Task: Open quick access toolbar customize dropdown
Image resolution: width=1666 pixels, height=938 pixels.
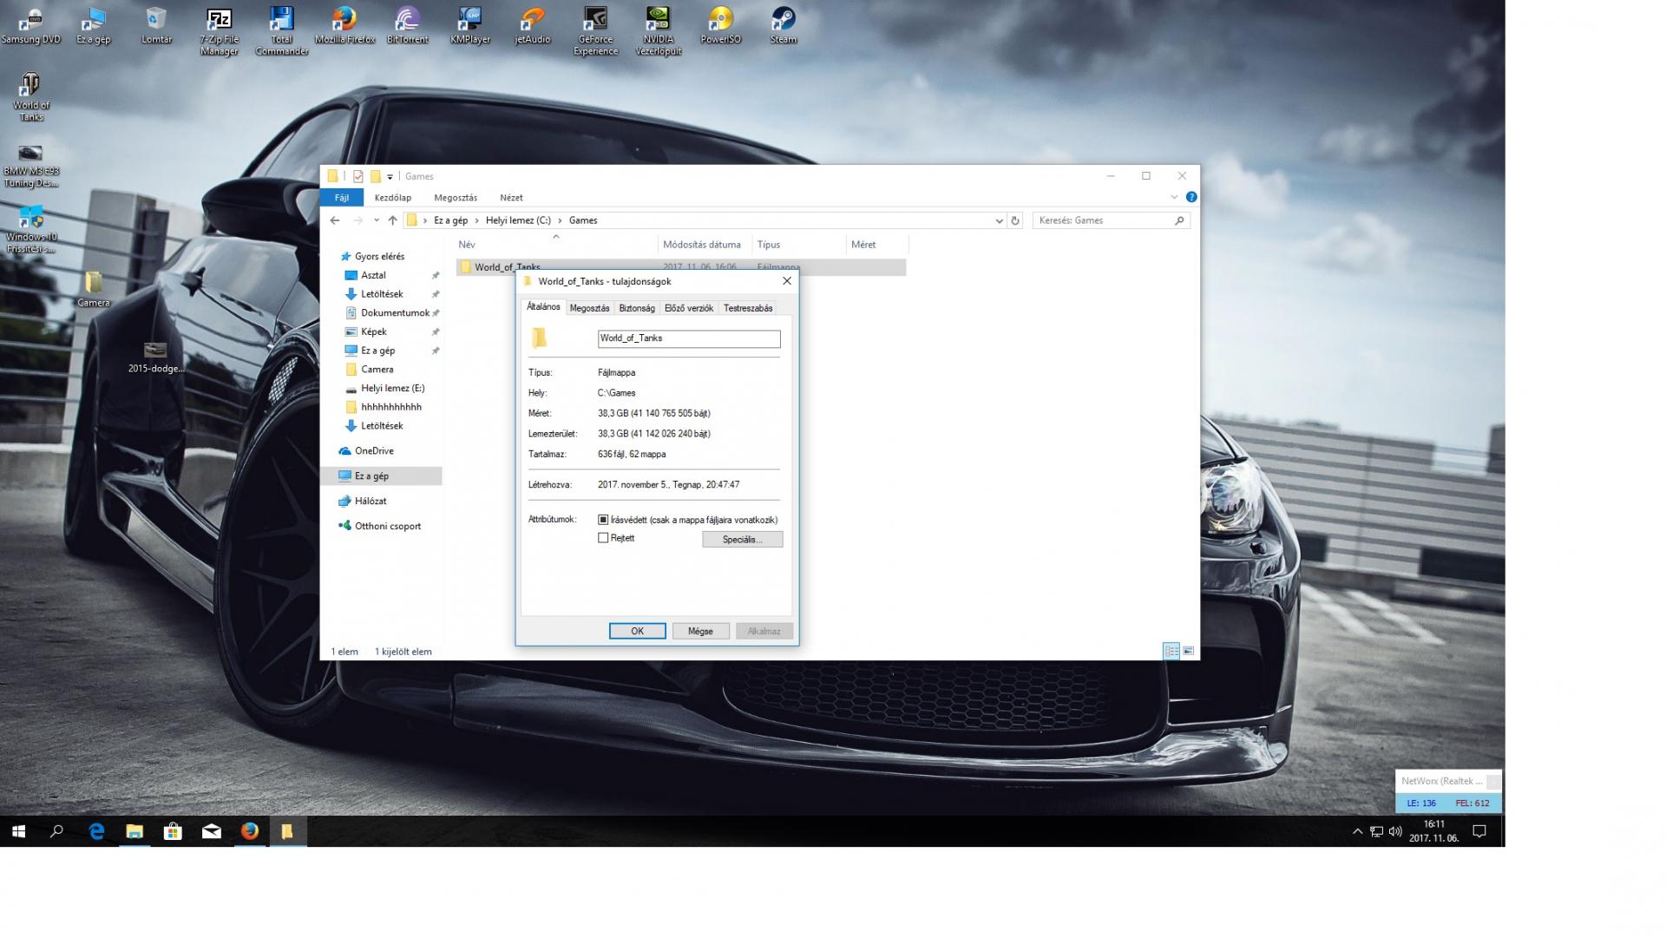Action: point(390,176)
